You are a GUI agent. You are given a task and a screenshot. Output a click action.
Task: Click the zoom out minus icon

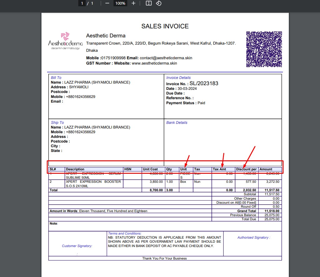click(107, 3)
